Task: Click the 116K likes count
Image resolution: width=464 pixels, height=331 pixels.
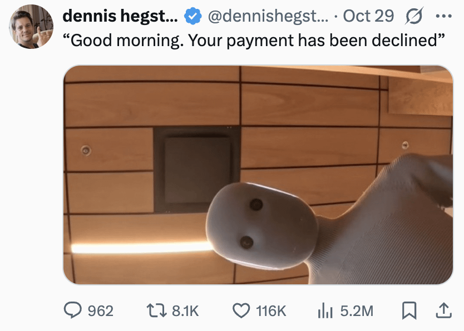Action: click(x=271, y=311)
